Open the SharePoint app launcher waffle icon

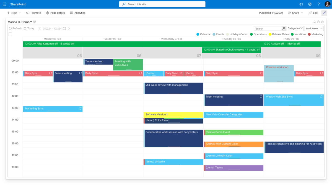[4, 4]
